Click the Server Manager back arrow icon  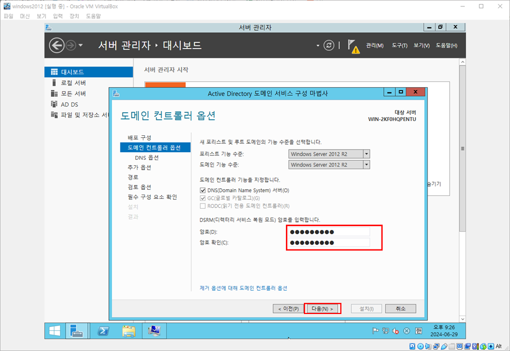[57, 45]
